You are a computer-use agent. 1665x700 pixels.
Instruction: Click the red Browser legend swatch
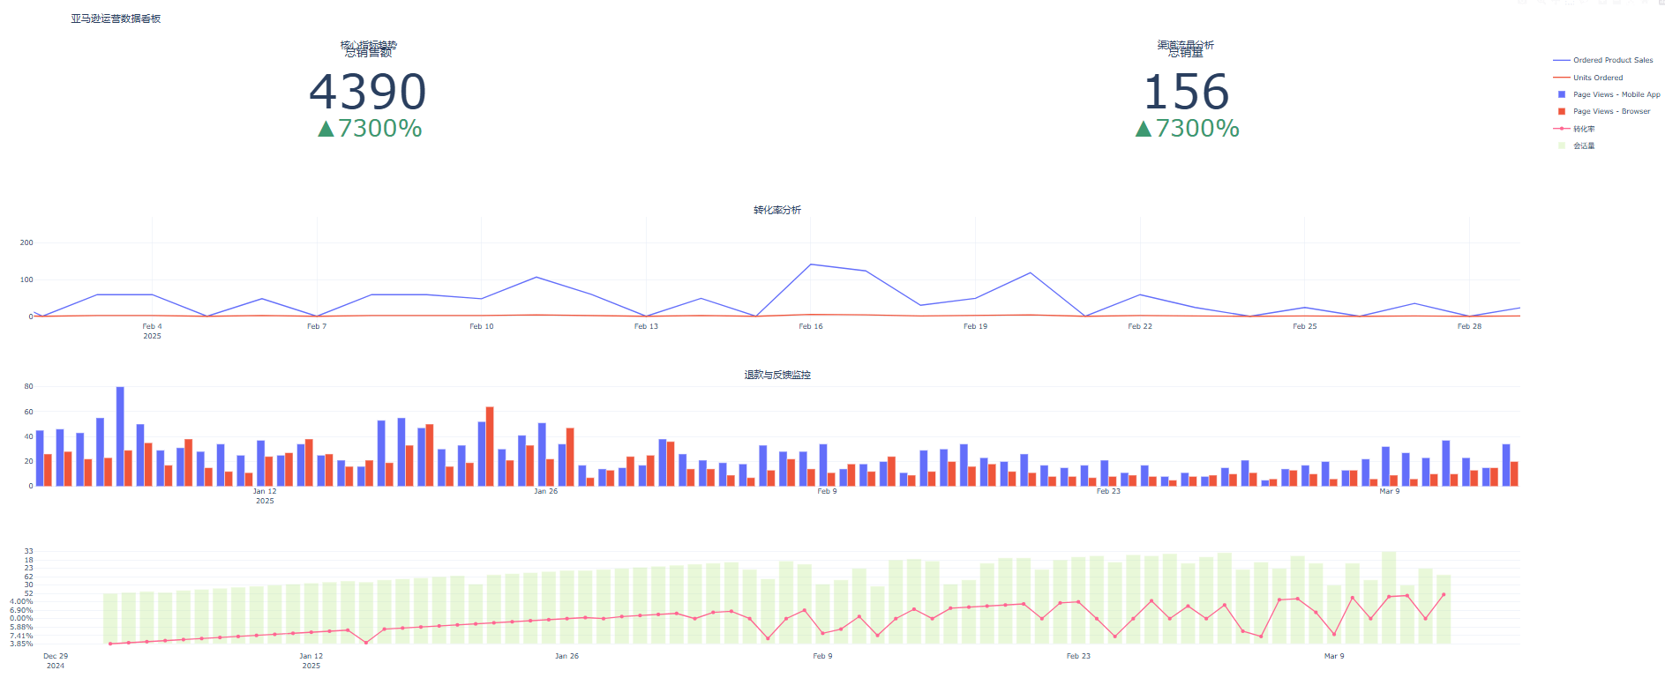click(x=1562, y=111)
